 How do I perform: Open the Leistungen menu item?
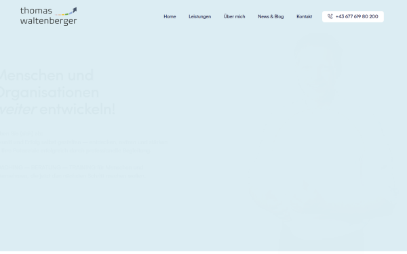click(200, 16)
